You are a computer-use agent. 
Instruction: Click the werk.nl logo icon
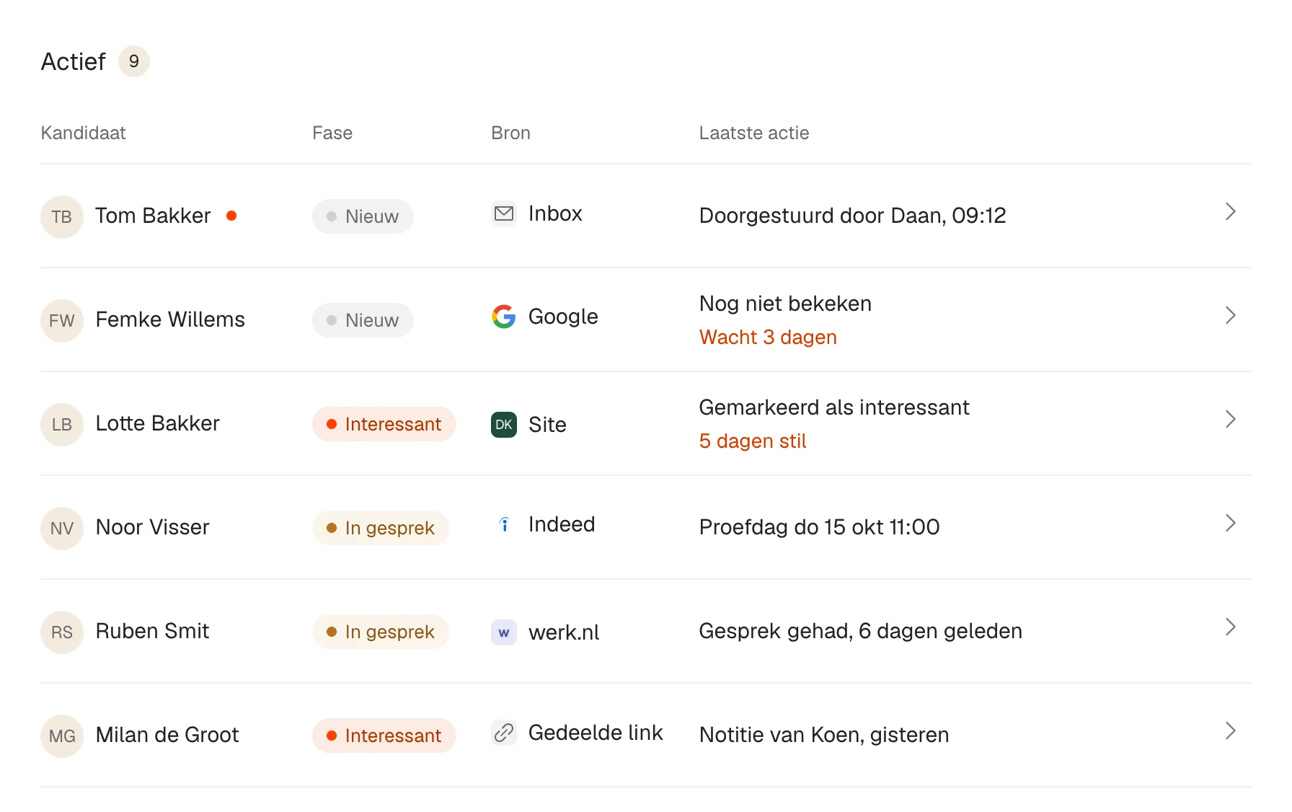(504, 632)
